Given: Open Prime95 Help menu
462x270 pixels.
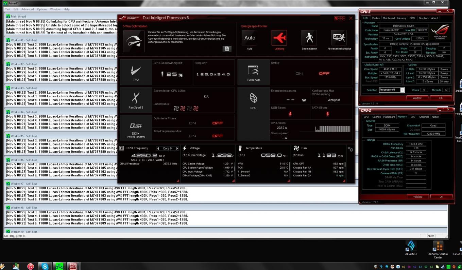Looking at the screenshot, I should click(67, 9).
